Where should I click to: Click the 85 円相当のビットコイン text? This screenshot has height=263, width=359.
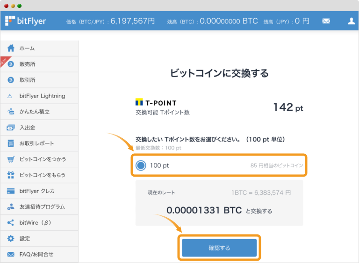(277, 165)
